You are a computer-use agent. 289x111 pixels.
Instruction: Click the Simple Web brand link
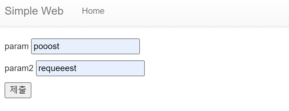click(34, 11)
